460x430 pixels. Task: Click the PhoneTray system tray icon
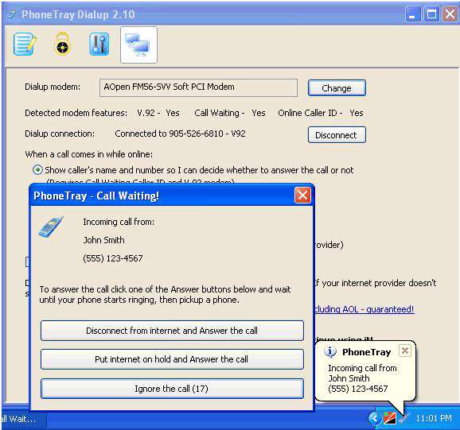pos(404,419)
